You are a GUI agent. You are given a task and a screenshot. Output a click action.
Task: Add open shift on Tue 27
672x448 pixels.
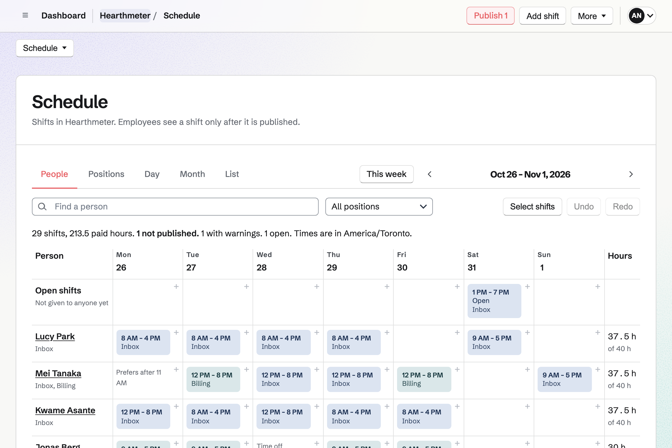(x=247, y=286)
